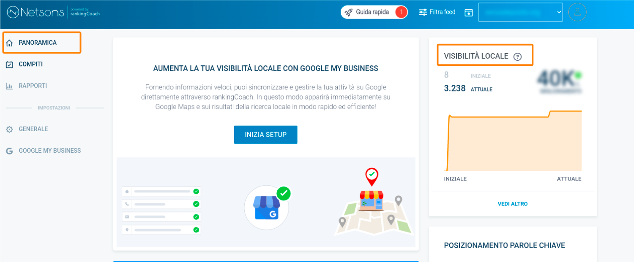Click the gear icon beside Generale

[9, 130]
